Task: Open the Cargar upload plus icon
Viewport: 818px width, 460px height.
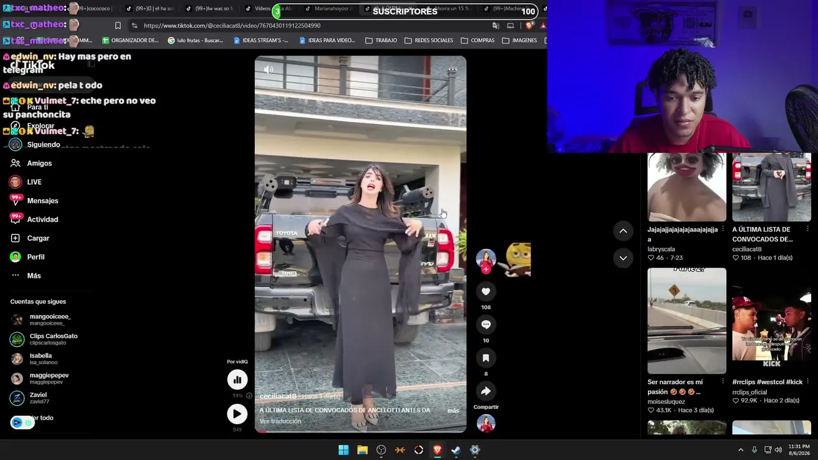Action: pos(15,238)
